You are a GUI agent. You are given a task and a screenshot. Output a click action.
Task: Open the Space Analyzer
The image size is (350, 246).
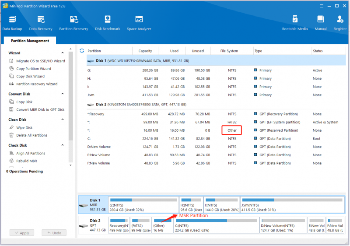(x=139, y=23)
